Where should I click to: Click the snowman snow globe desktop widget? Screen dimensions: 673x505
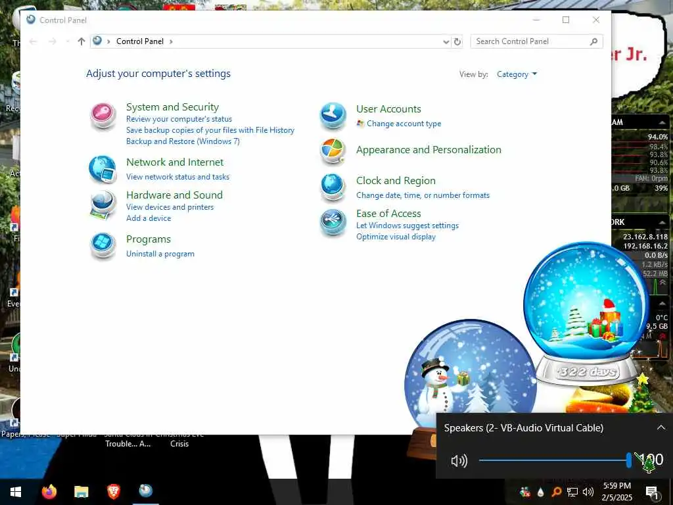click(x=469, y=378)
